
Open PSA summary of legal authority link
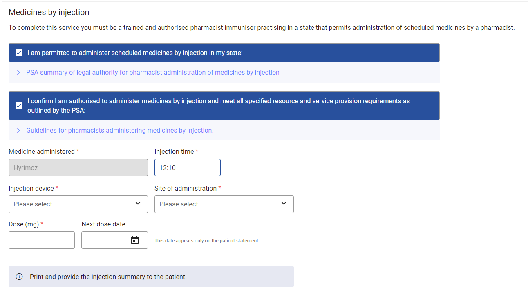153,72
